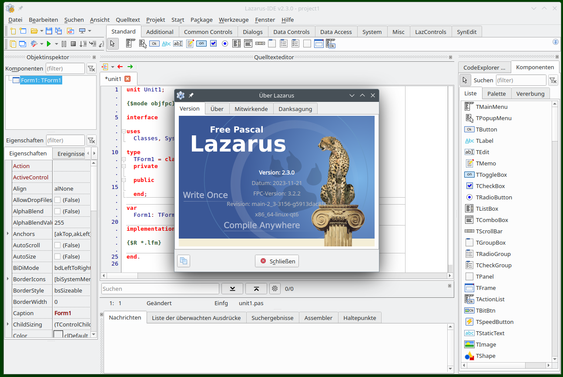563x377 pixels.
Task: Click the New Form toolbar icon
Action: click(x=23, y=31)
